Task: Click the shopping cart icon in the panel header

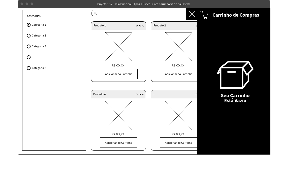Action: point(204,15)
